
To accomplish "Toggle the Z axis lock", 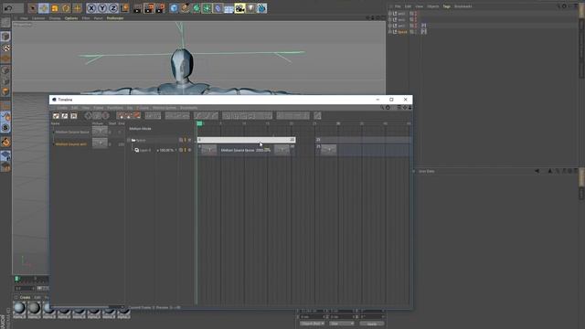I will [113, 8].
